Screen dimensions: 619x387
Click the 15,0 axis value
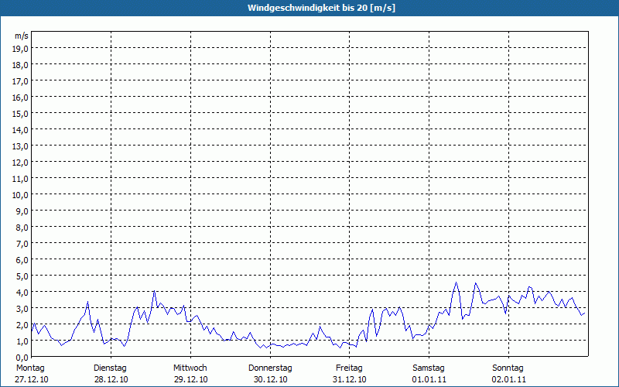click(x=22, y=114)
